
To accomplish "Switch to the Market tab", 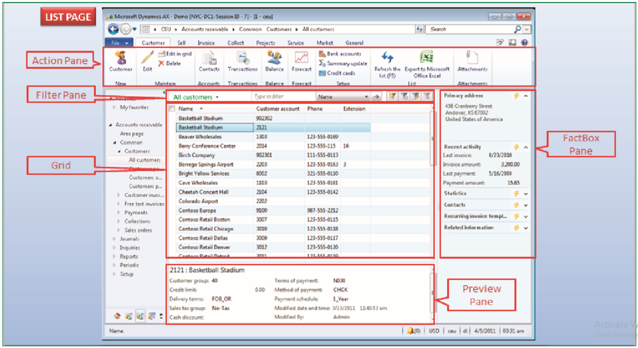I will (325, 43).
